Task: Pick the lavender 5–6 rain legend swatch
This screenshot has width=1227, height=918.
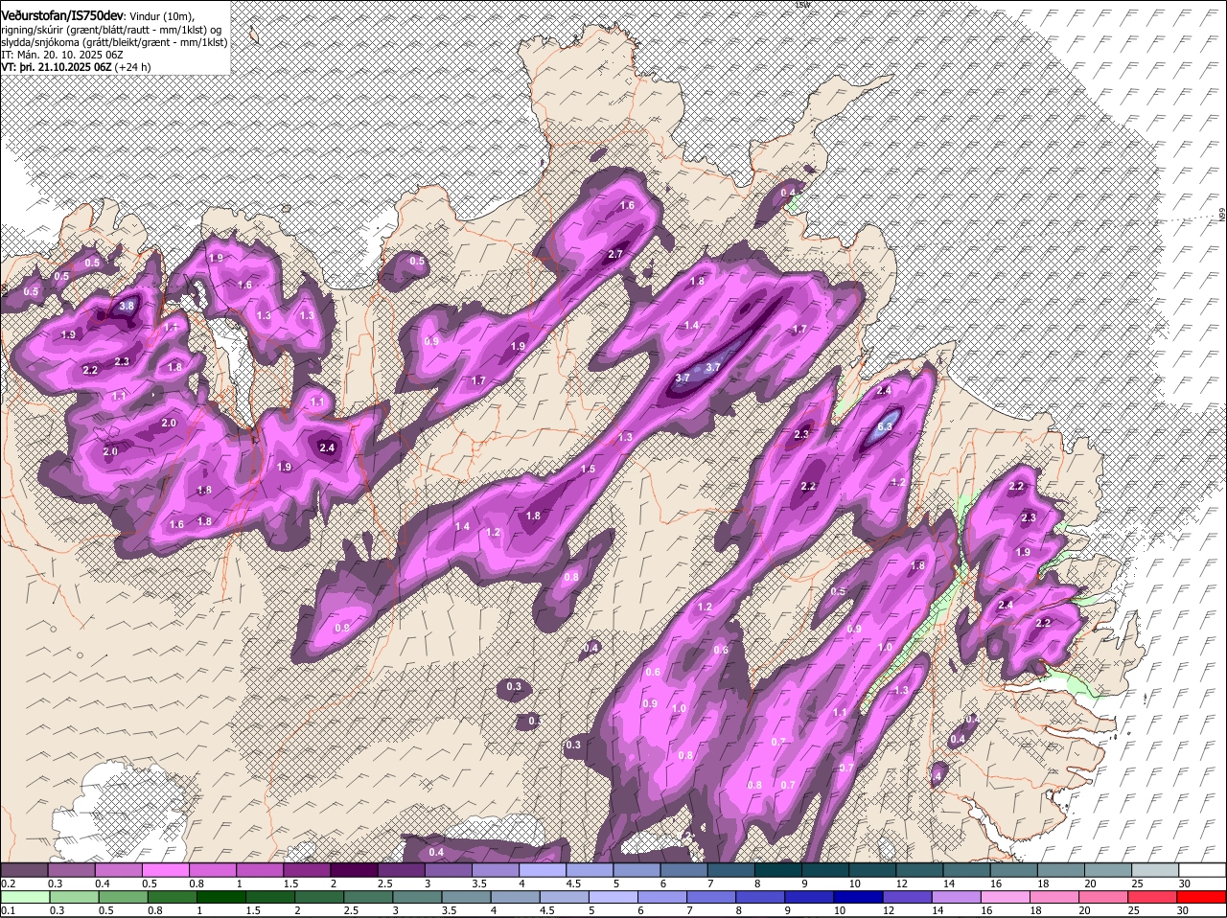Action: (613, 897)
